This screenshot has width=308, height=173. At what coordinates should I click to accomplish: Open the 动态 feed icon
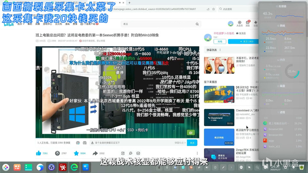tap(255, 23)
